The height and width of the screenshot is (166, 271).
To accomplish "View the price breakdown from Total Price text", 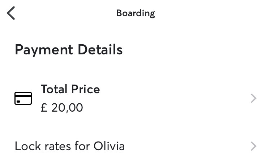I will pos(70,89).
